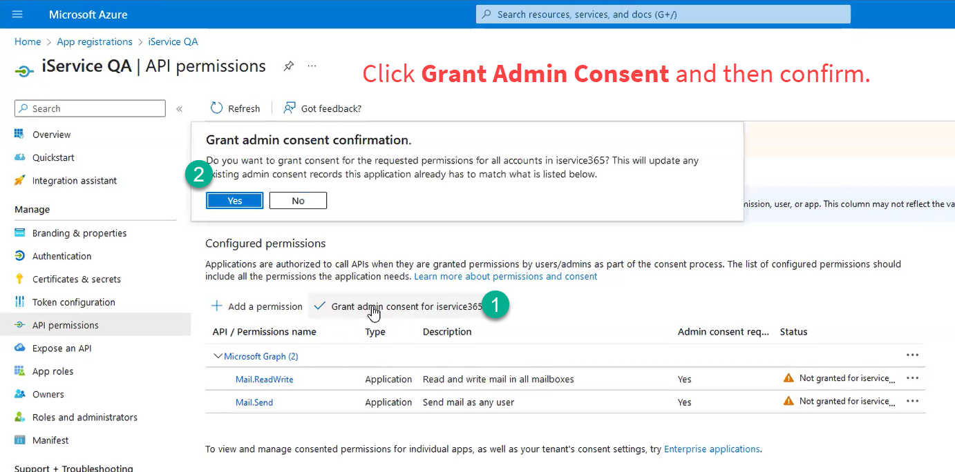Image resolution: width=955 pixels, height=472 pixels.
Task: Go to App registrations breadcrumb
Action: pyautogui.click(x=95, y=41)
